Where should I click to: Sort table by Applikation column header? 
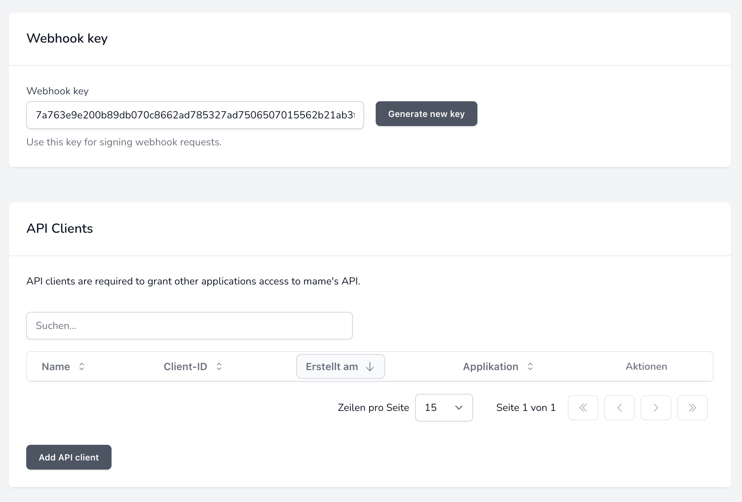[x=490, y=366]
